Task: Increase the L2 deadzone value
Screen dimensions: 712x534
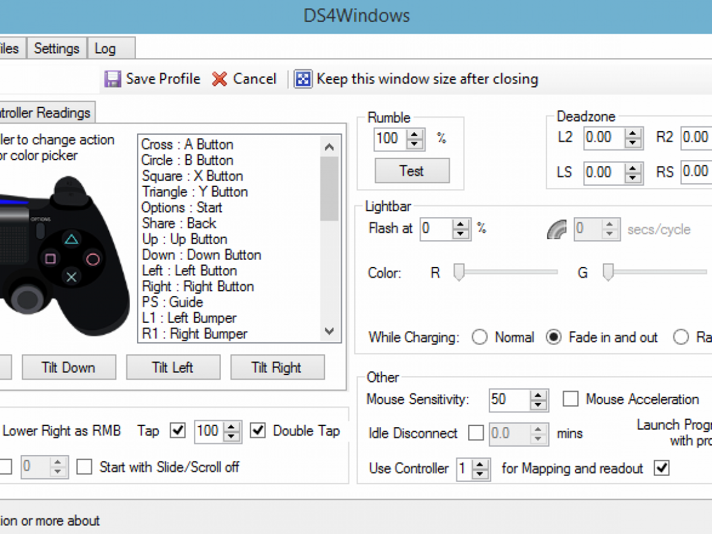Action: (x=634, y=133)
